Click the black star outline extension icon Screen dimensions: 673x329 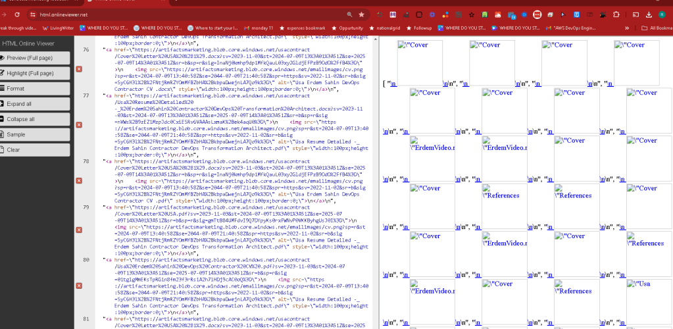pyautogui.click(x=471, y=14)
